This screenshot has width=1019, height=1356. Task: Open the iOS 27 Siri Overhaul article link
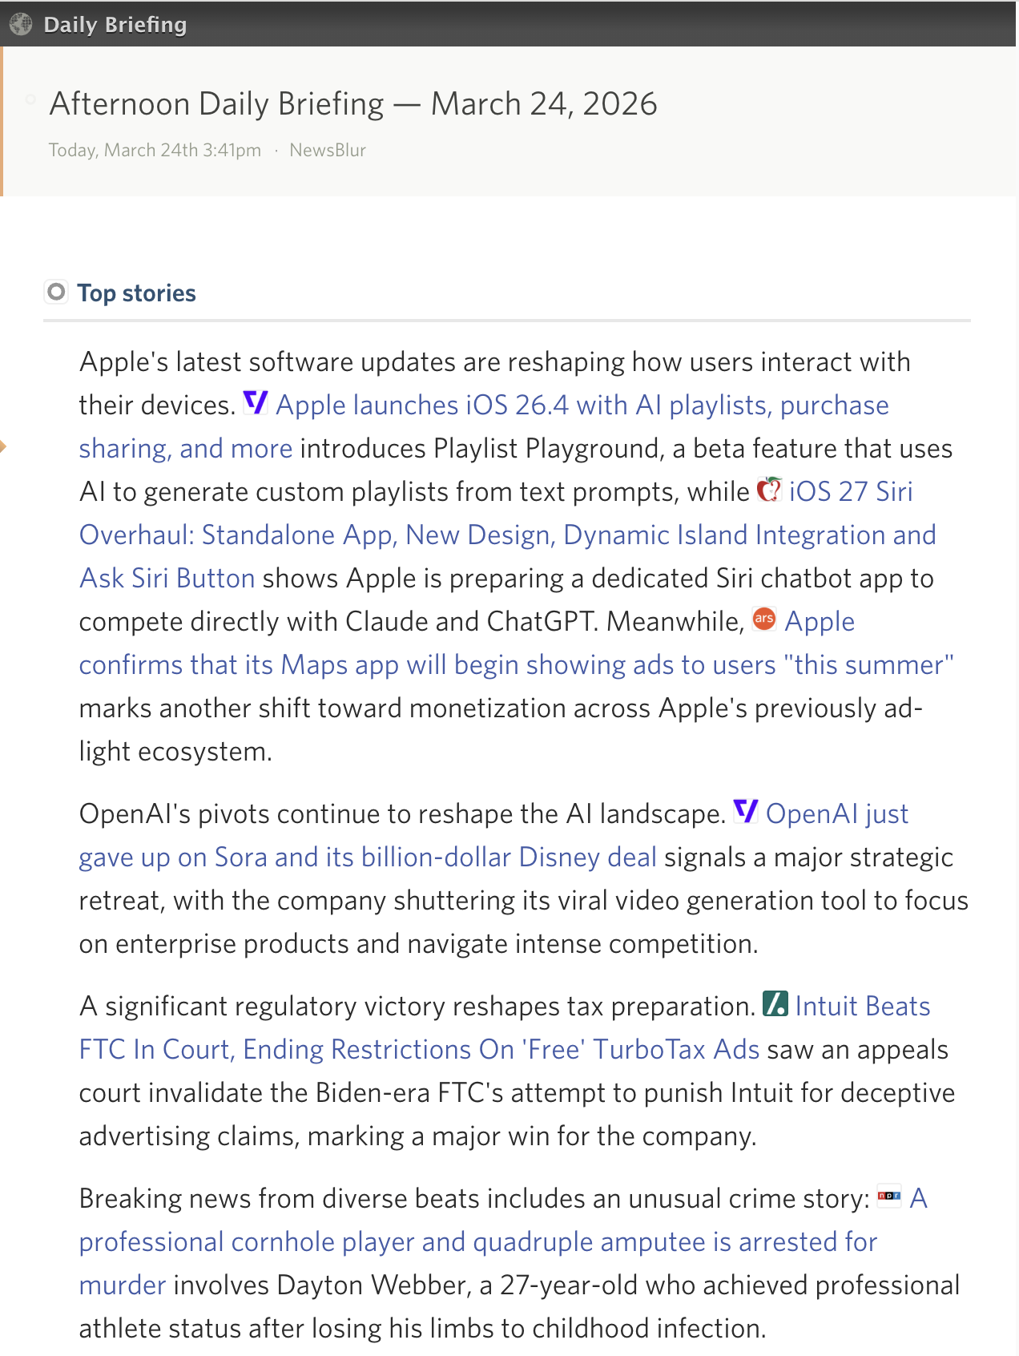coord(507,535)
